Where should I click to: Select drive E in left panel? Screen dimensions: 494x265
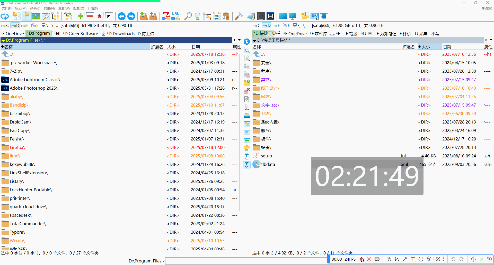click(x=25, y=25)
